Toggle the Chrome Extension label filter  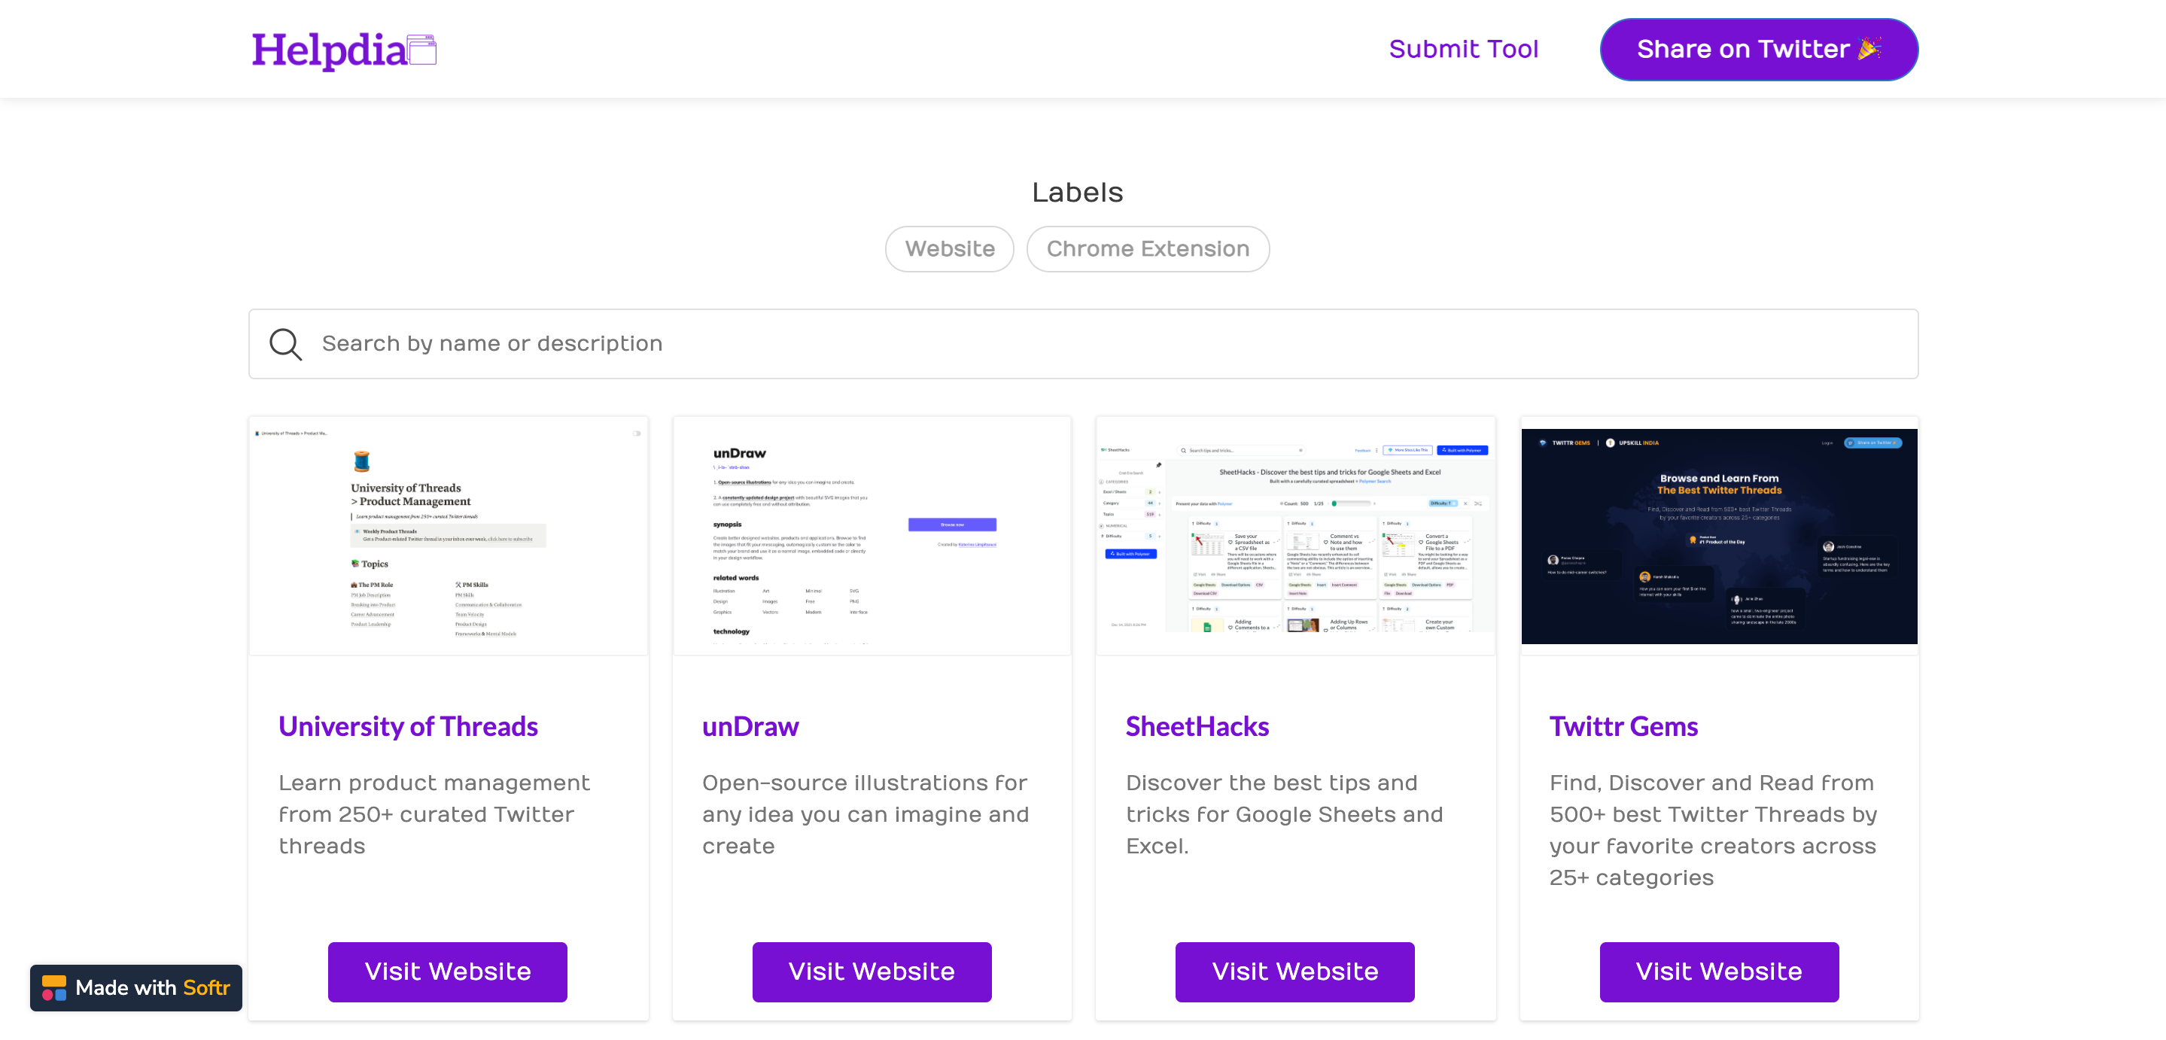click(x=1147, y=249)
